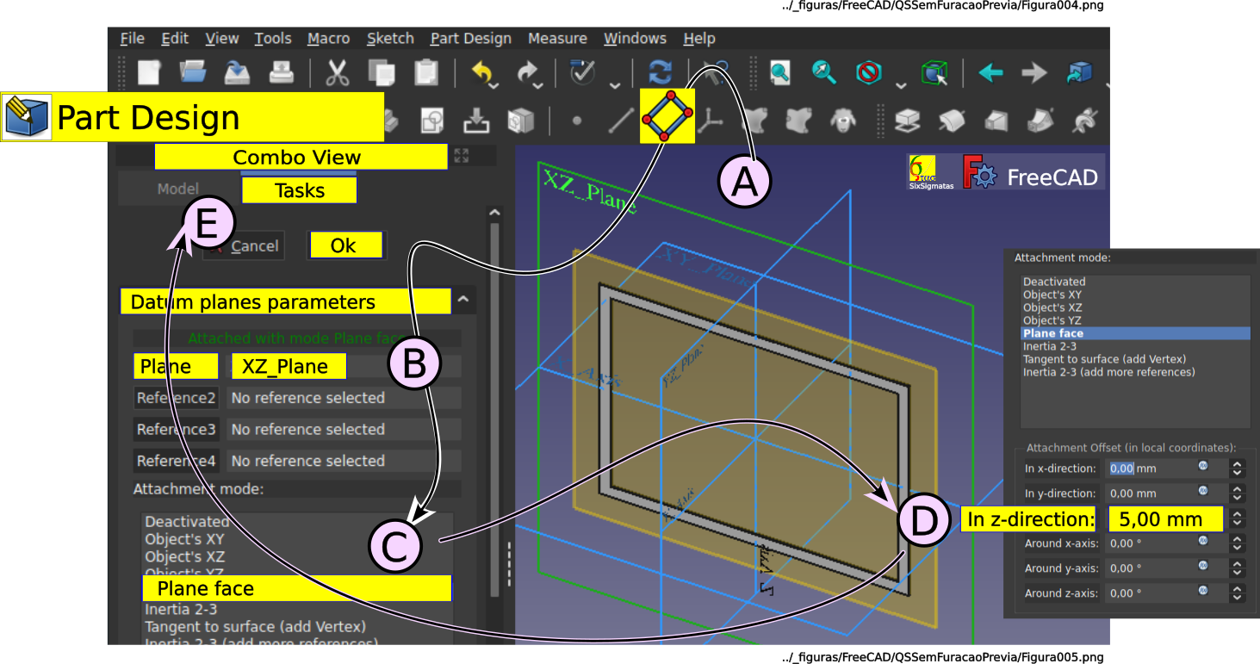The image size is (1260, 664).
Task: Open the Measure menu
Action: coord(557,38)
